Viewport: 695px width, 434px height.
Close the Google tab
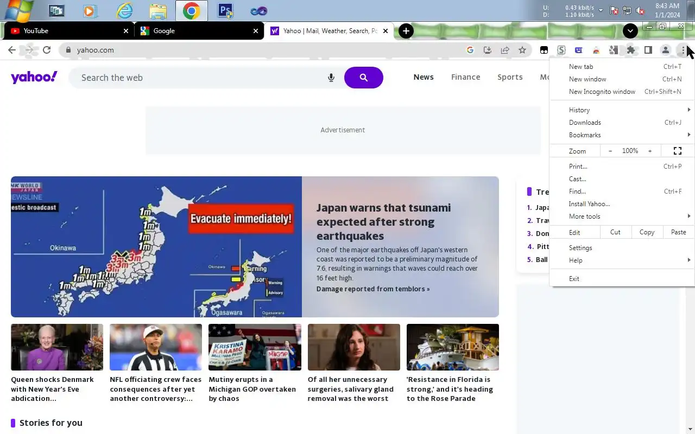point(256,31)
